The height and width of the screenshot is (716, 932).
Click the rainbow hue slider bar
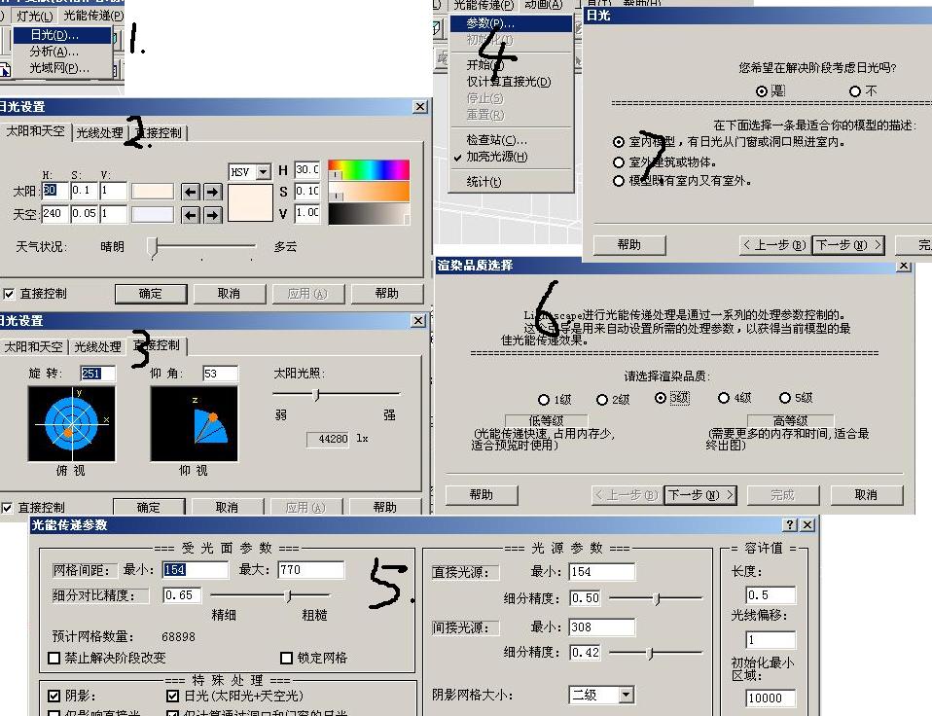[369, 170]
